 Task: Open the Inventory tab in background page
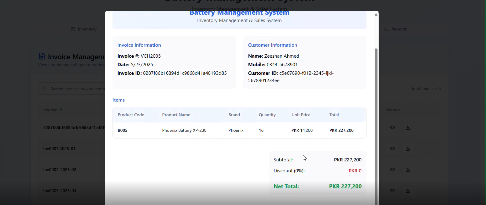(x=84, y=29)
